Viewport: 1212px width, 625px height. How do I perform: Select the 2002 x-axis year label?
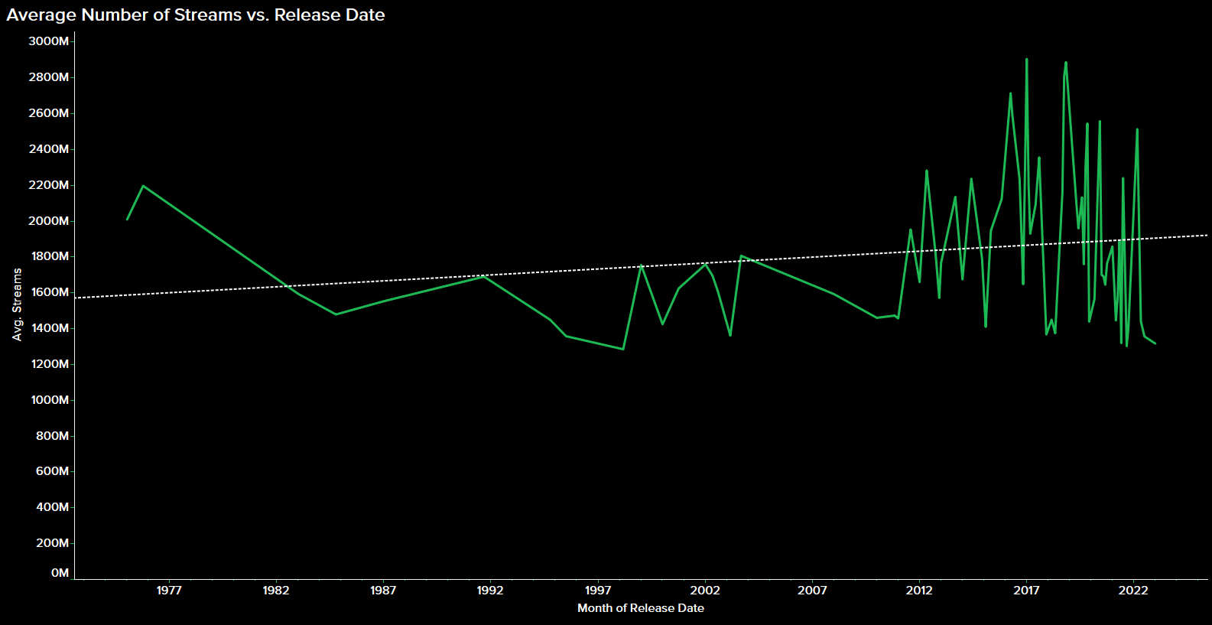(705, 591)
